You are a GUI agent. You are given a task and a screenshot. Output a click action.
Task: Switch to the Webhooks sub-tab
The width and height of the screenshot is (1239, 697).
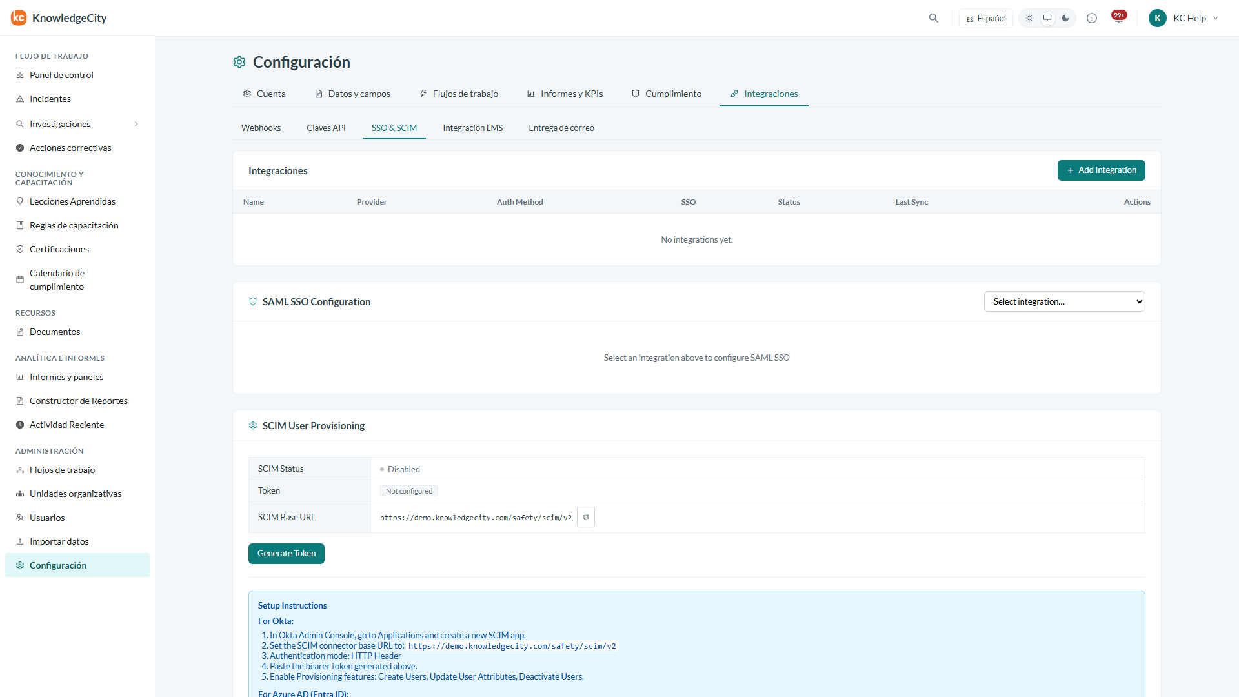(261, 128)
